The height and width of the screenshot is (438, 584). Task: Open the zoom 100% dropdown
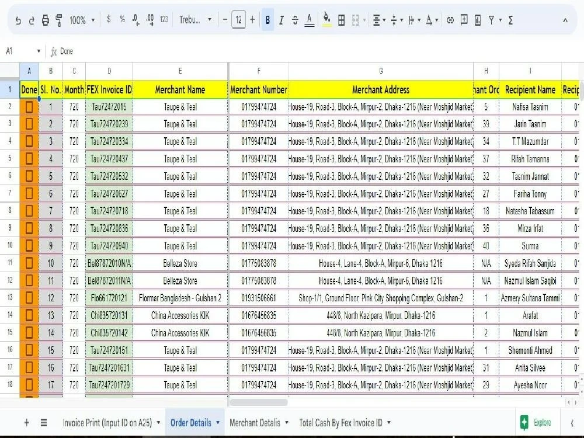[x=82, y=20]
